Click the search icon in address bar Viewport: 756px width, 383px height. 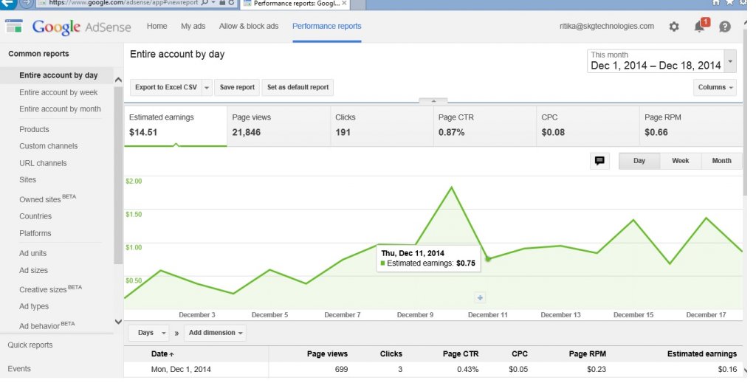pos(205,3)
